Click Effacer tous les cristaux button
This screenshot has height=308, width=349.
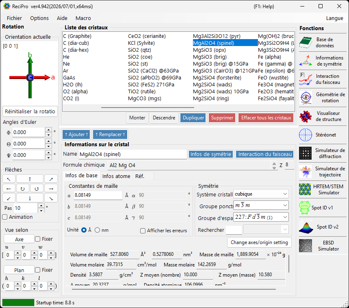(266, 118)
